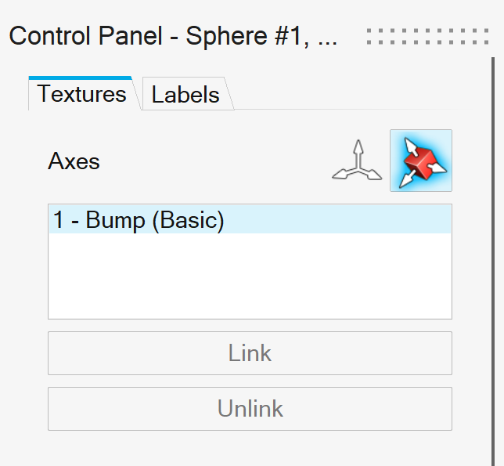The image size is (504, 466).
Task: Select the white axes tripod icon
Action: [x=357, y=161]
